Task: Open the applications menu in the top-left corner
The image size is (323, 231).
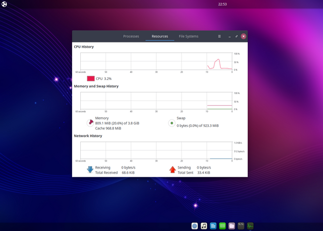Action: pyautogui.click(x=4, y=4)
